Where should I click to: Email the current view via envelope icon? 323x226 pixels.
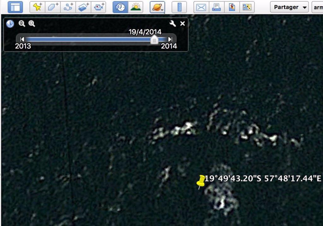(x=201, y=7)
